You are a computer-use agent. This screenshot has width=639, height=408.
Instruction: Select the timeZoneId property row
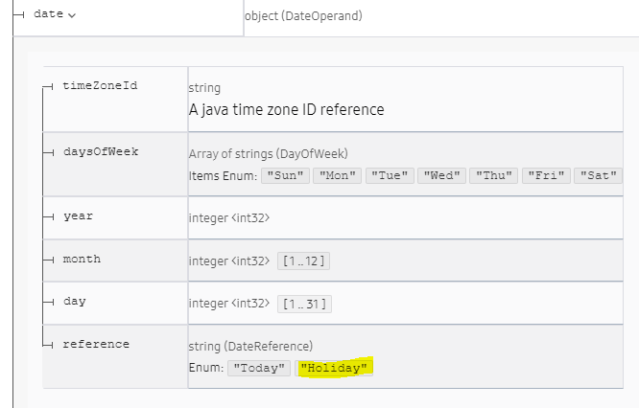point(333,99)
